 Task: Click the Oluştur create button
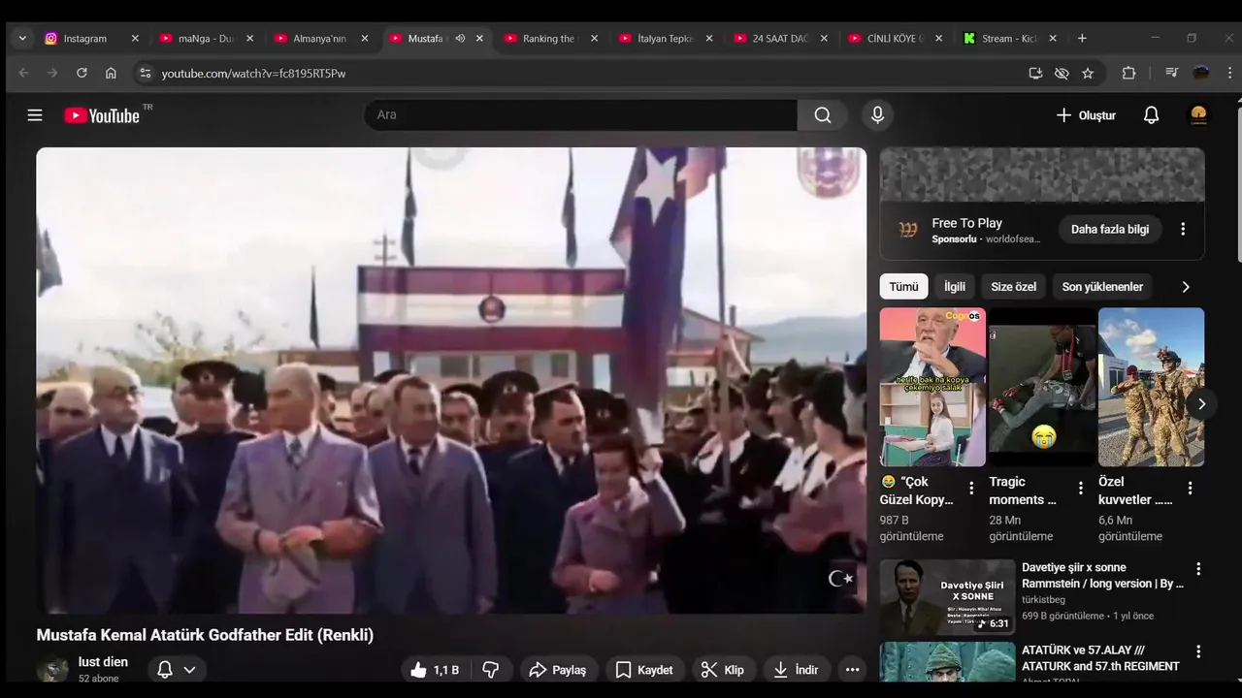(1086, 115)
